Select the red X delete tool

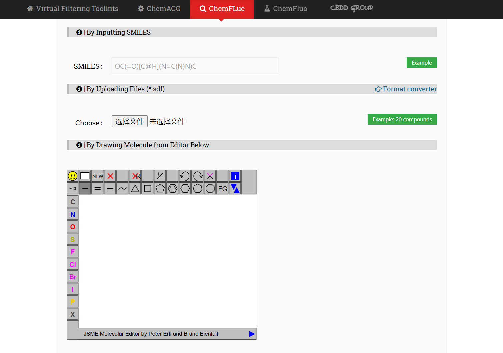(x=110, y=176)
